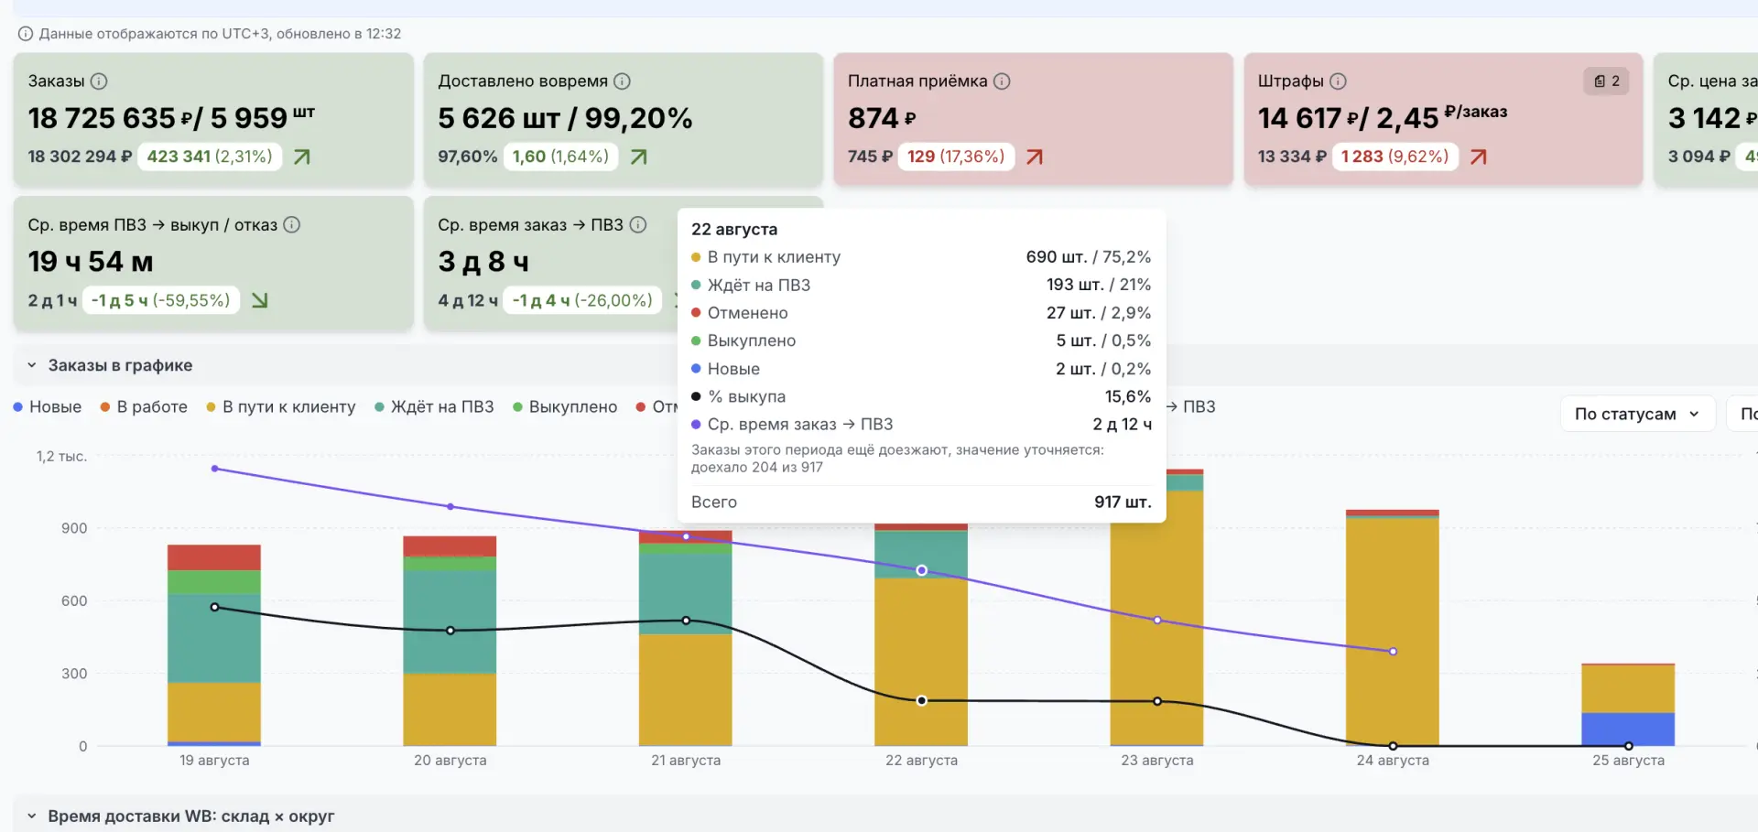Click the black line point at 25 августа
This screenshot has width=1758, height=832.
tap(1628, 746)
